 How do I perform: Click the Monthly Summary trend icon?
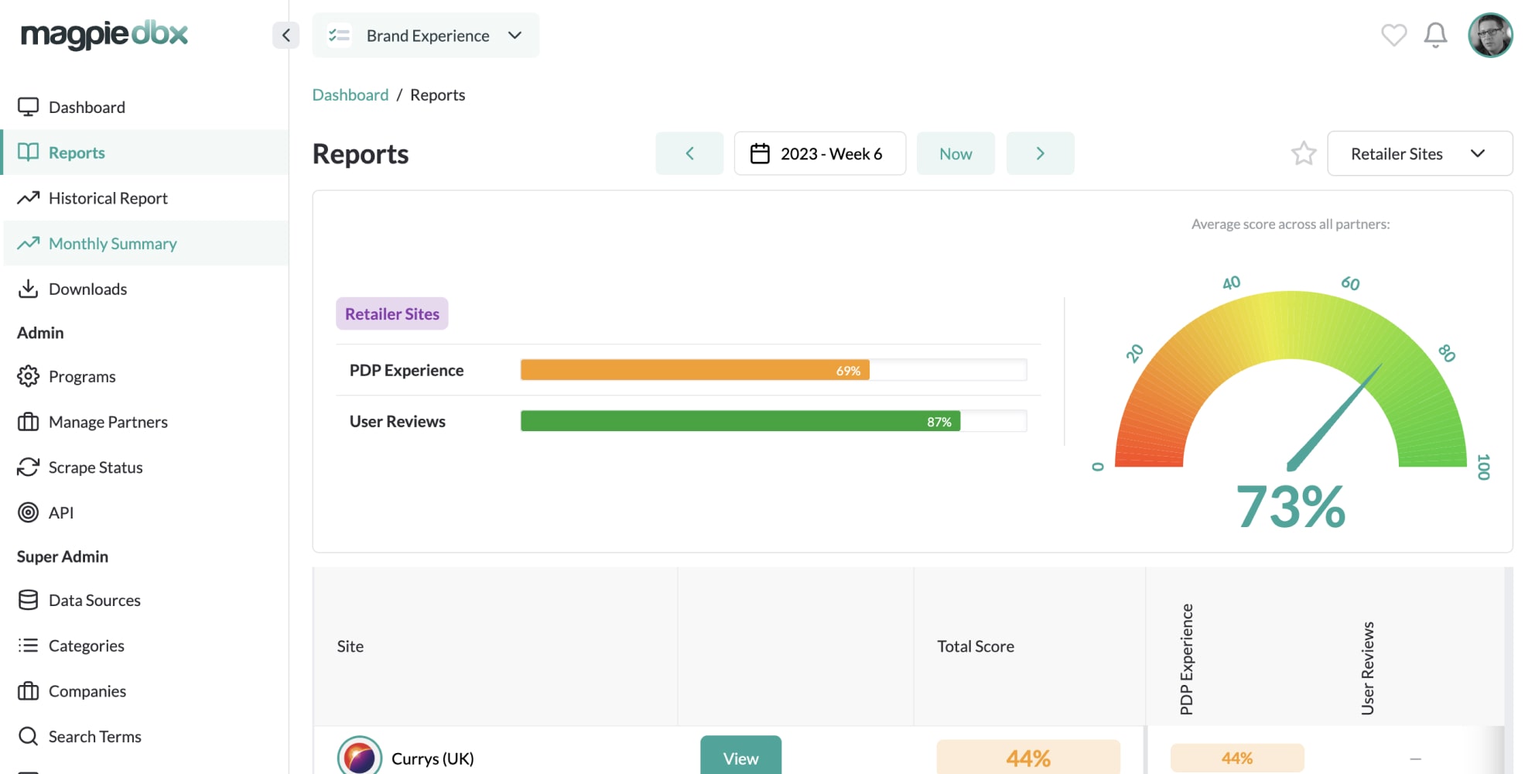tap(28, 243)
